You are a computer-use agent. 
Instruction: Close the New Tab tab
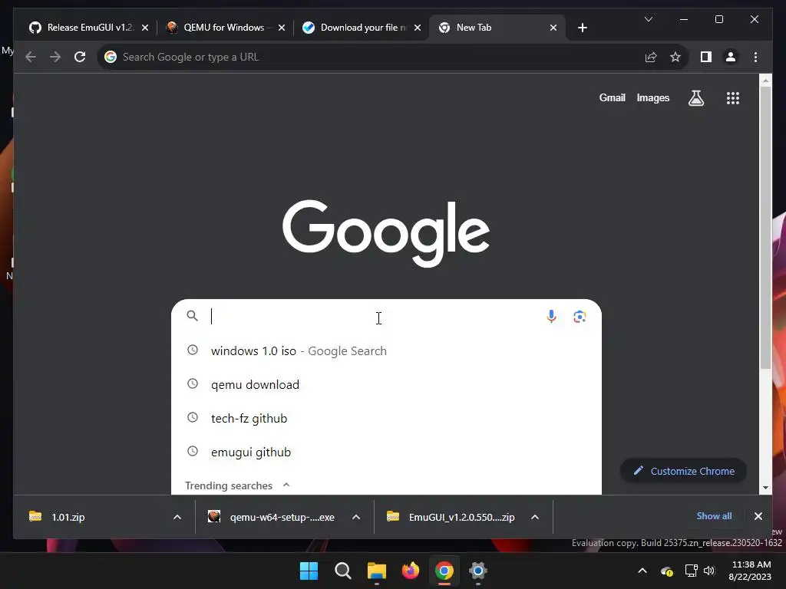pyautogui.click(x=553, y=28)
